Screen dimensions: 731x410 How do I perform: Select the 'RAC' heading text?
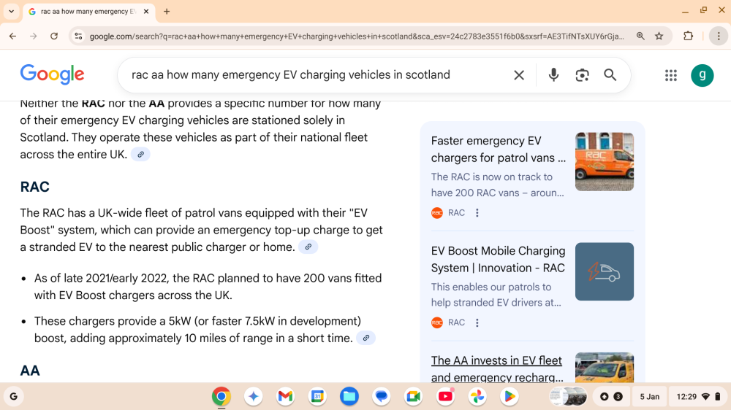pyautogui.click(x=35, y=187)
